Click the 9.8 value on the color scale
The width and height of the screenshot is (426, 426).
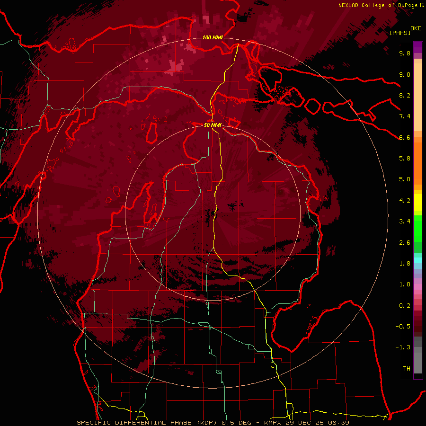[x=405, y=53]
